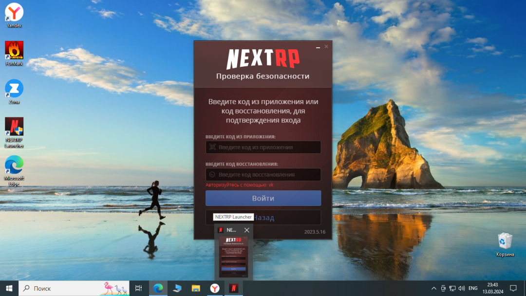Open FurMark desktop shortcut
Viewport: 526px width, 296px height.
[x=14, y=54]
